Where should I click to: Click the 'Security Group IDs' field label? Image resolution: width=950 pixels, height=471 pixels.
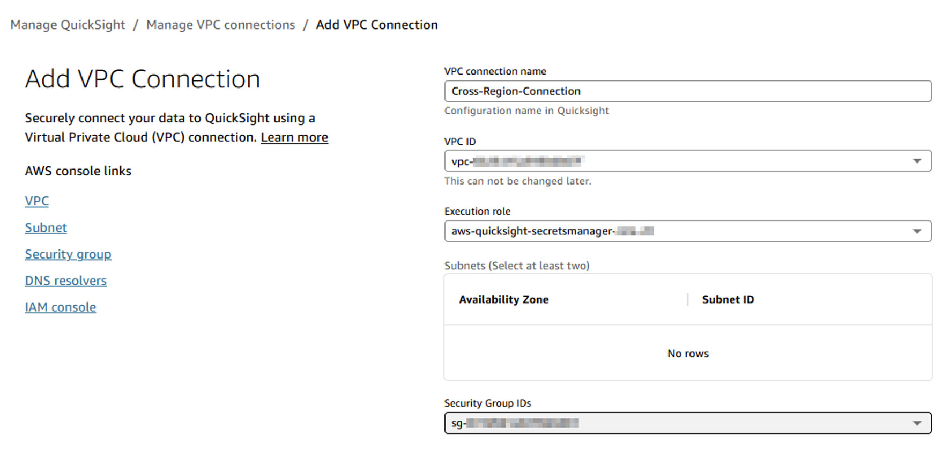[487, 403]
